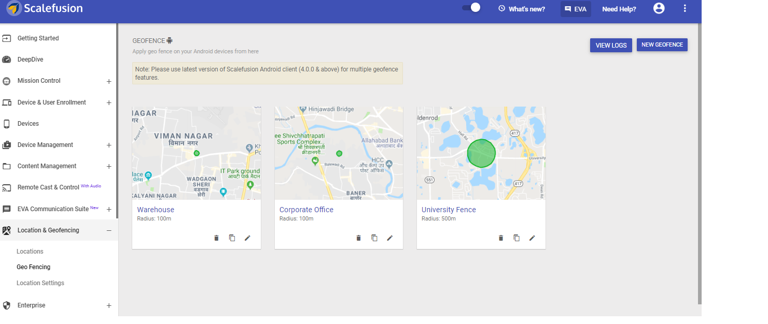Click the What's new? label

pos(527,9)
